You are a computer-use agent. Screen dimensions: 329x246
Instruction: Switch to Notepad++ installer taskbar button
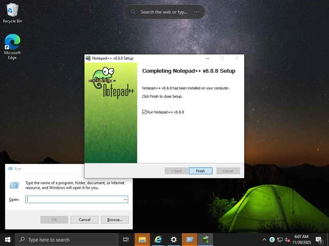click(205, 240)
